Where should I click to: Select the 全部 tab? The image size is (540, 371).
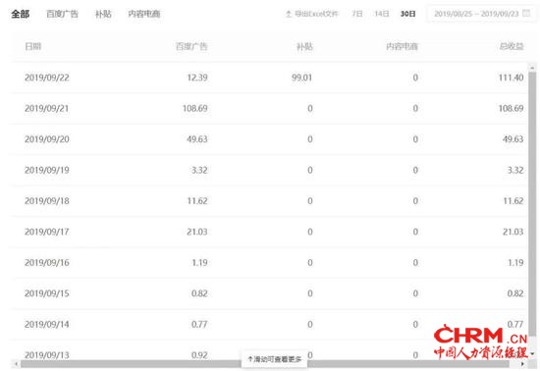point(21,14)
